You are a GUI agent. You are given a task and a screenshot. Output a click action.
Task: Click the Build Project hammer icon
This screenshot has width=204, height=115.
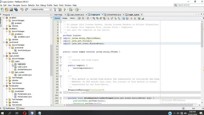(x=55, y=9)
